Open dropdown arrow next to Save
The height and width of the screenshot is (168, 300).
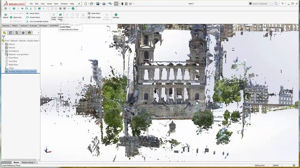pos(100,4)
